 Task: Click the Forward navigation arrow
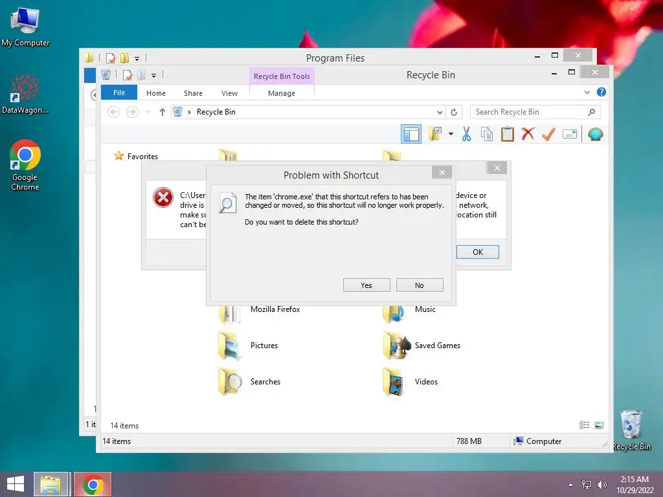pos(132,111)
